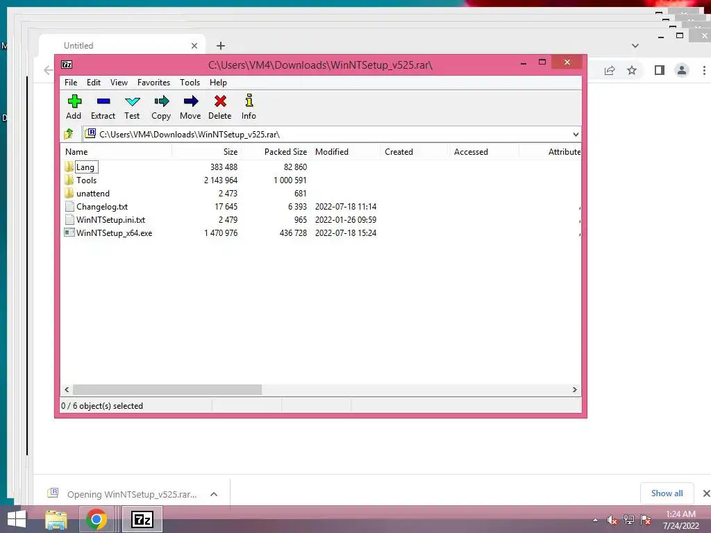Image resolution: width=711 pixels, height=533 pixels.
Task: Click Chrome back navigation arrow
Action: [x=48, y=70]
